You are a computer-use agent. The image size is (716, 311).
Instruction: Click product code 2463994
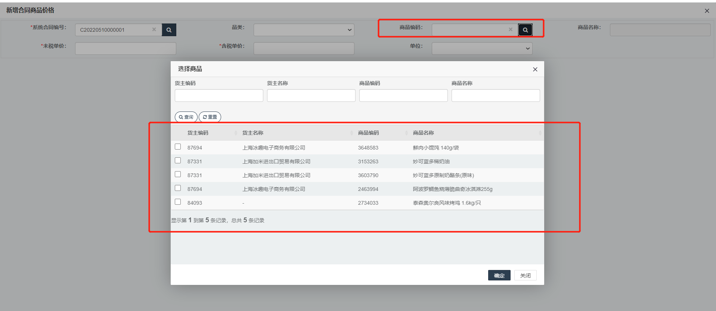(x=368, y=189)
